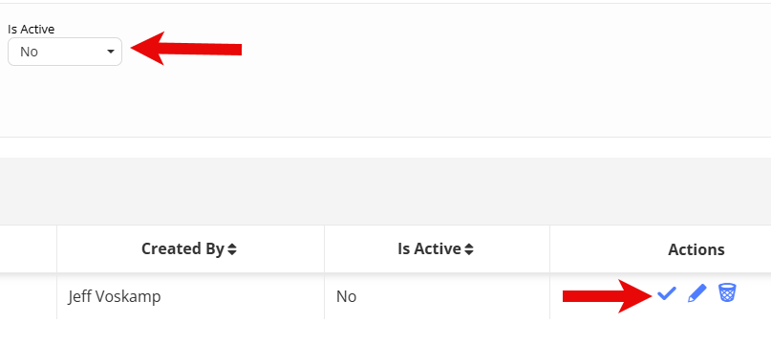771x344 pixels.
Task: Click the empty header cell left of Created By
Action: (x=28, y=249)
